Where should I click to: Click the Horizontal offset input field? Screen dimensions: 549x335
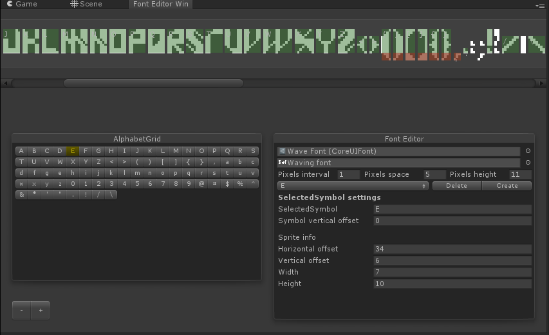452,249
